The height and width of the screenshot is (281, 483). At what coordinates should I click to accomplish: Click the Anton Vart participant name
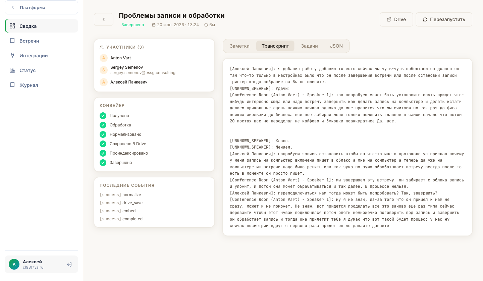pyautogui.click(x=120, y=58)
